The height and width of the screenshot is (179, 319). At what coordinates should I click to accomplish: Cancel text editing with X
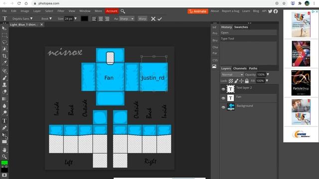point(153,19)
